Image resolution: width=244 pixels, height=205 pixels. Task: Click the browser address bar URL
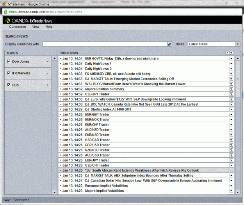pyautogui.click(x=45, y=12)
